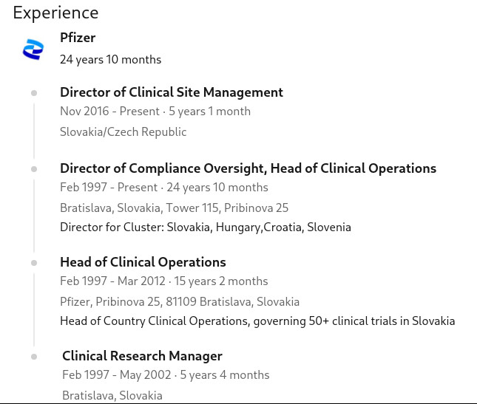Click the Slovakia/Czech Republic location text
Image resolution: width=477 pixels, height=404 pixels.
coord(123,132)
